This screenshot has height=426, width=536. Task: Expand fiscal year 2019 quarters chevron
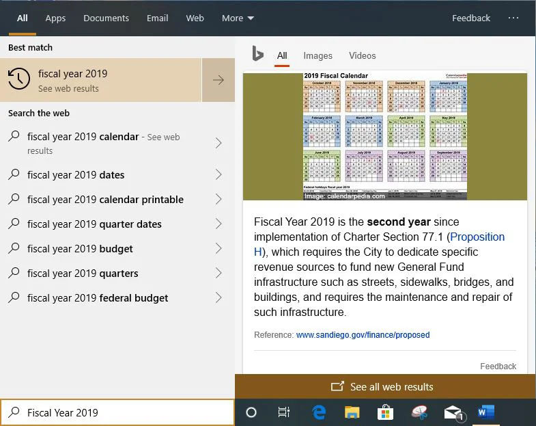[x=218, y=274]
